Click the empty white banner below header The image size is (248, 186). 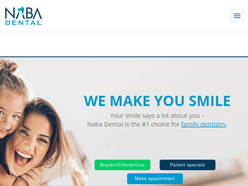pyautogui.click(x=124, y=44)
